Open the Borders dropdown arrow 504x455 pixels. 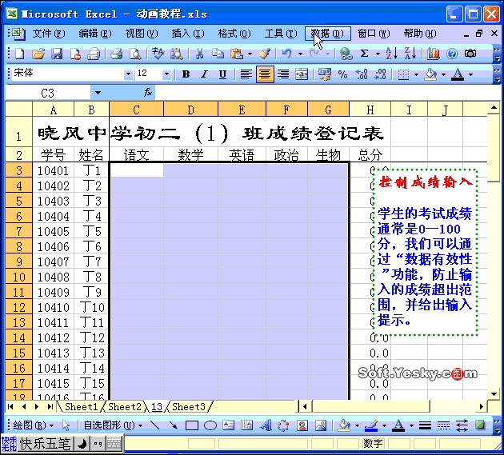tap(416, 74)
